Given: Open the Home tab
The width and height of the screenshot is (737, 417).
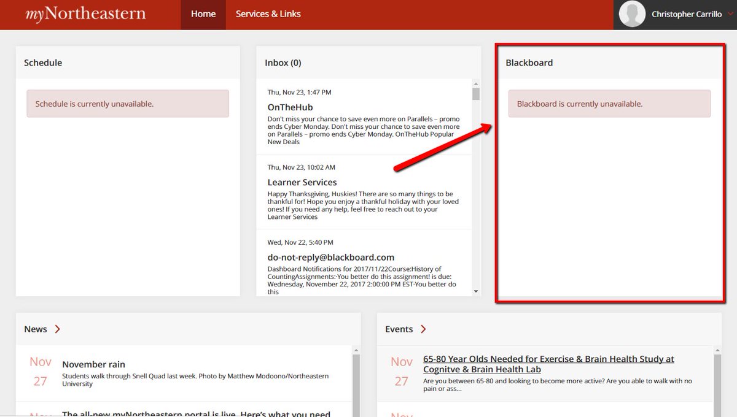Looking at the screenshot, I should click(x=203, y=14).
